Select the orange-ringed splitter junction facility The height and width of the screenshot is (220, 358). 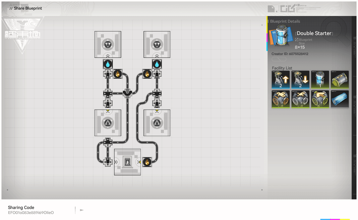coord(281,99)
